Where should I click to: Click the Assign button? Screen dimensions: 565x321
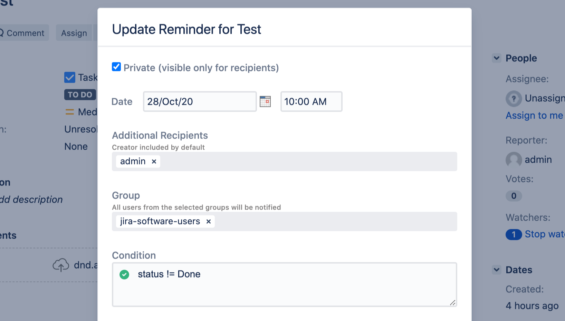pyautogui.click(x=74, y=33)
